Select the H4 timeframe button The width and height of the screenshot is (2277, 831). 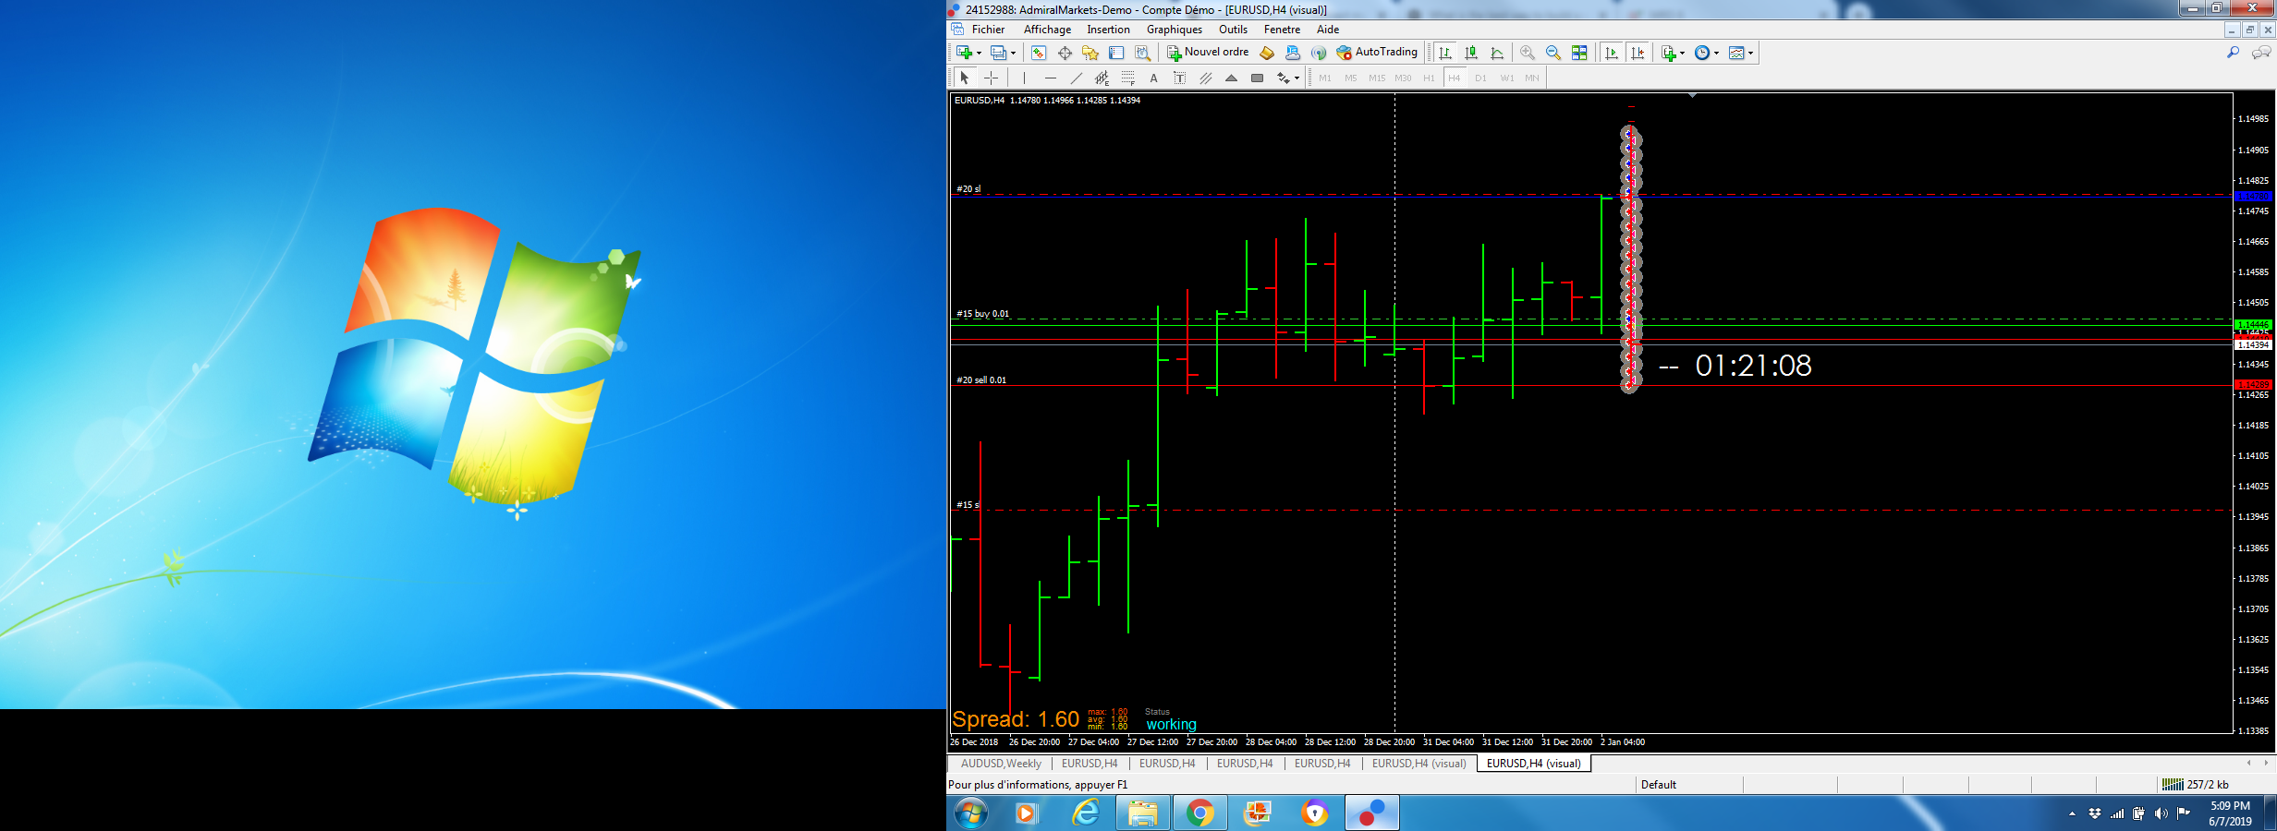click(x=1455, y=78)
